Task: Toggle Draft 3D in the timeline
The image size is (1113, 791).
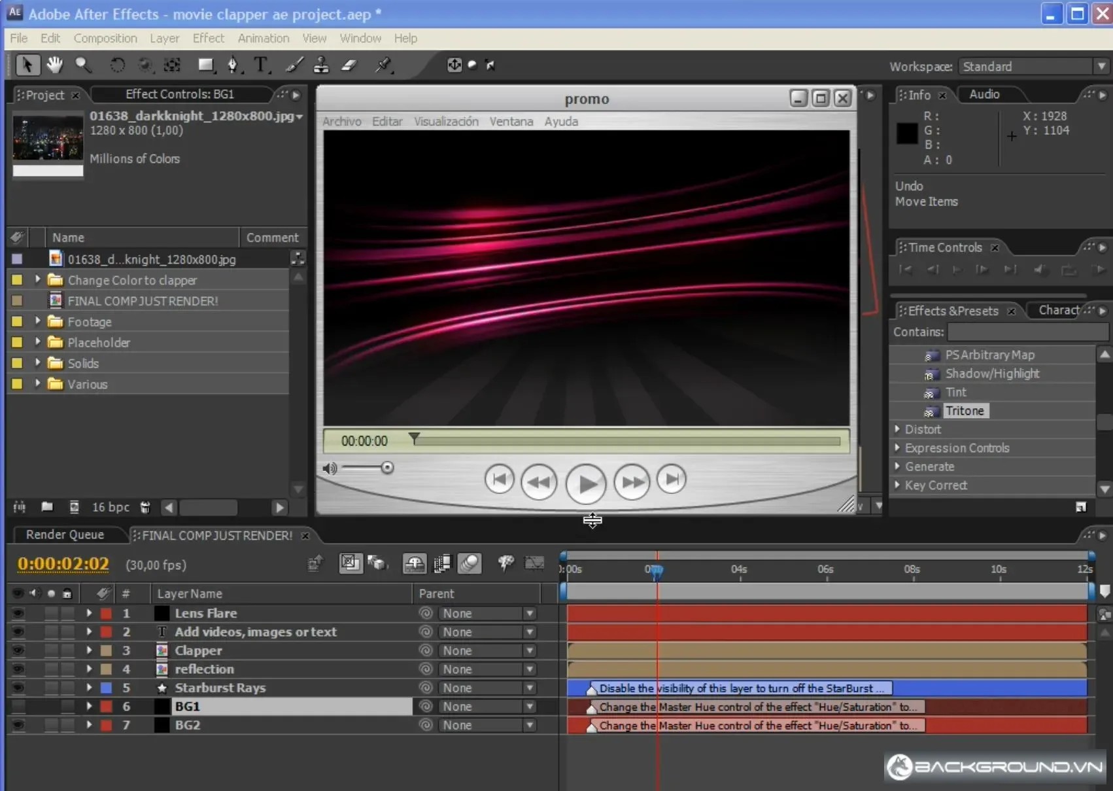Action: tap(377, 563)
